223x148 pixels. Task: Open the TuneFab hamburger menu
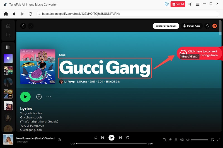pos(197,4)
